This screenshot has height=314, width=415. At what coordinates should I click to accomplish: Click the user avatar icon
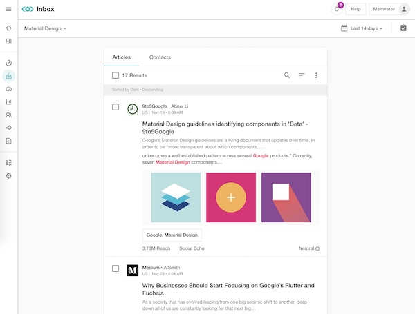404,9
